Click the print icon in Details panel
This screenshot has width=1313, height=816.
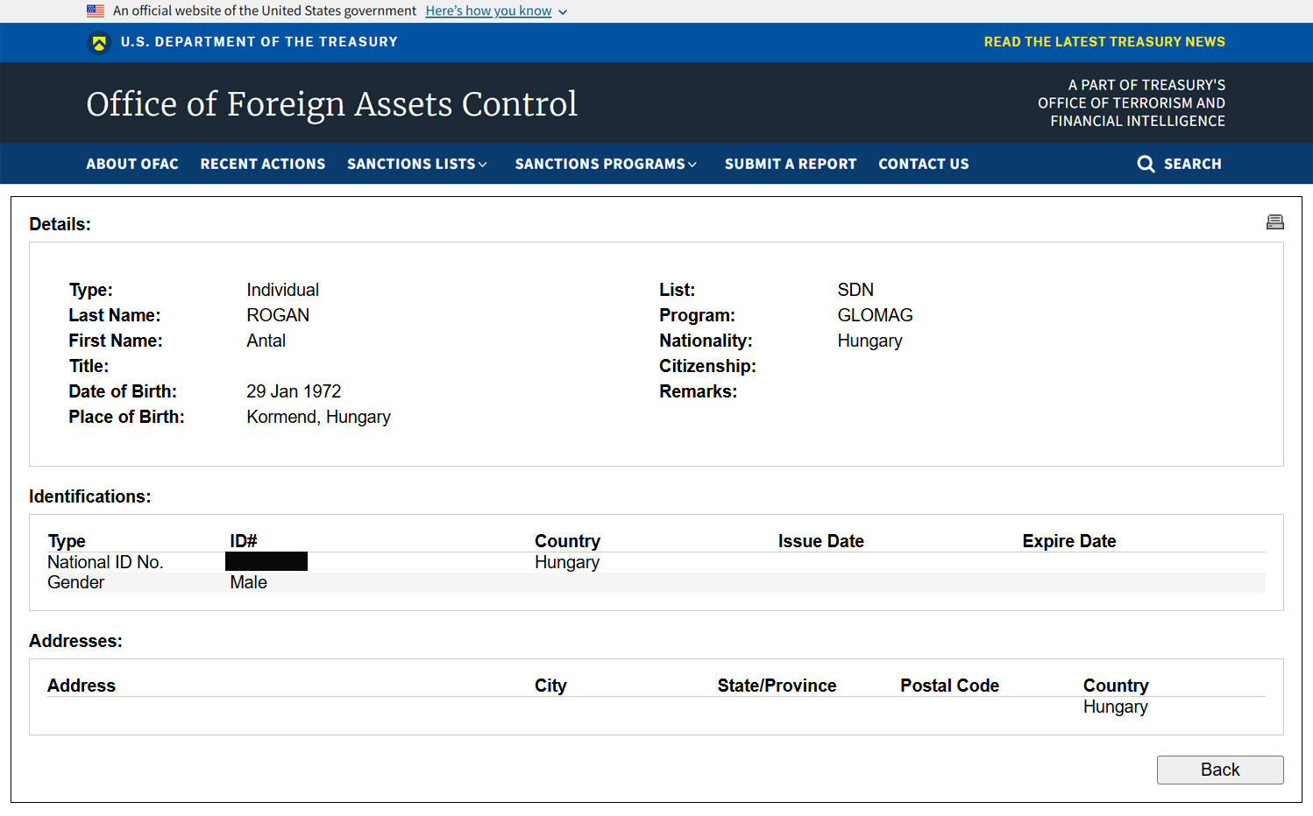coord(1274,222)
